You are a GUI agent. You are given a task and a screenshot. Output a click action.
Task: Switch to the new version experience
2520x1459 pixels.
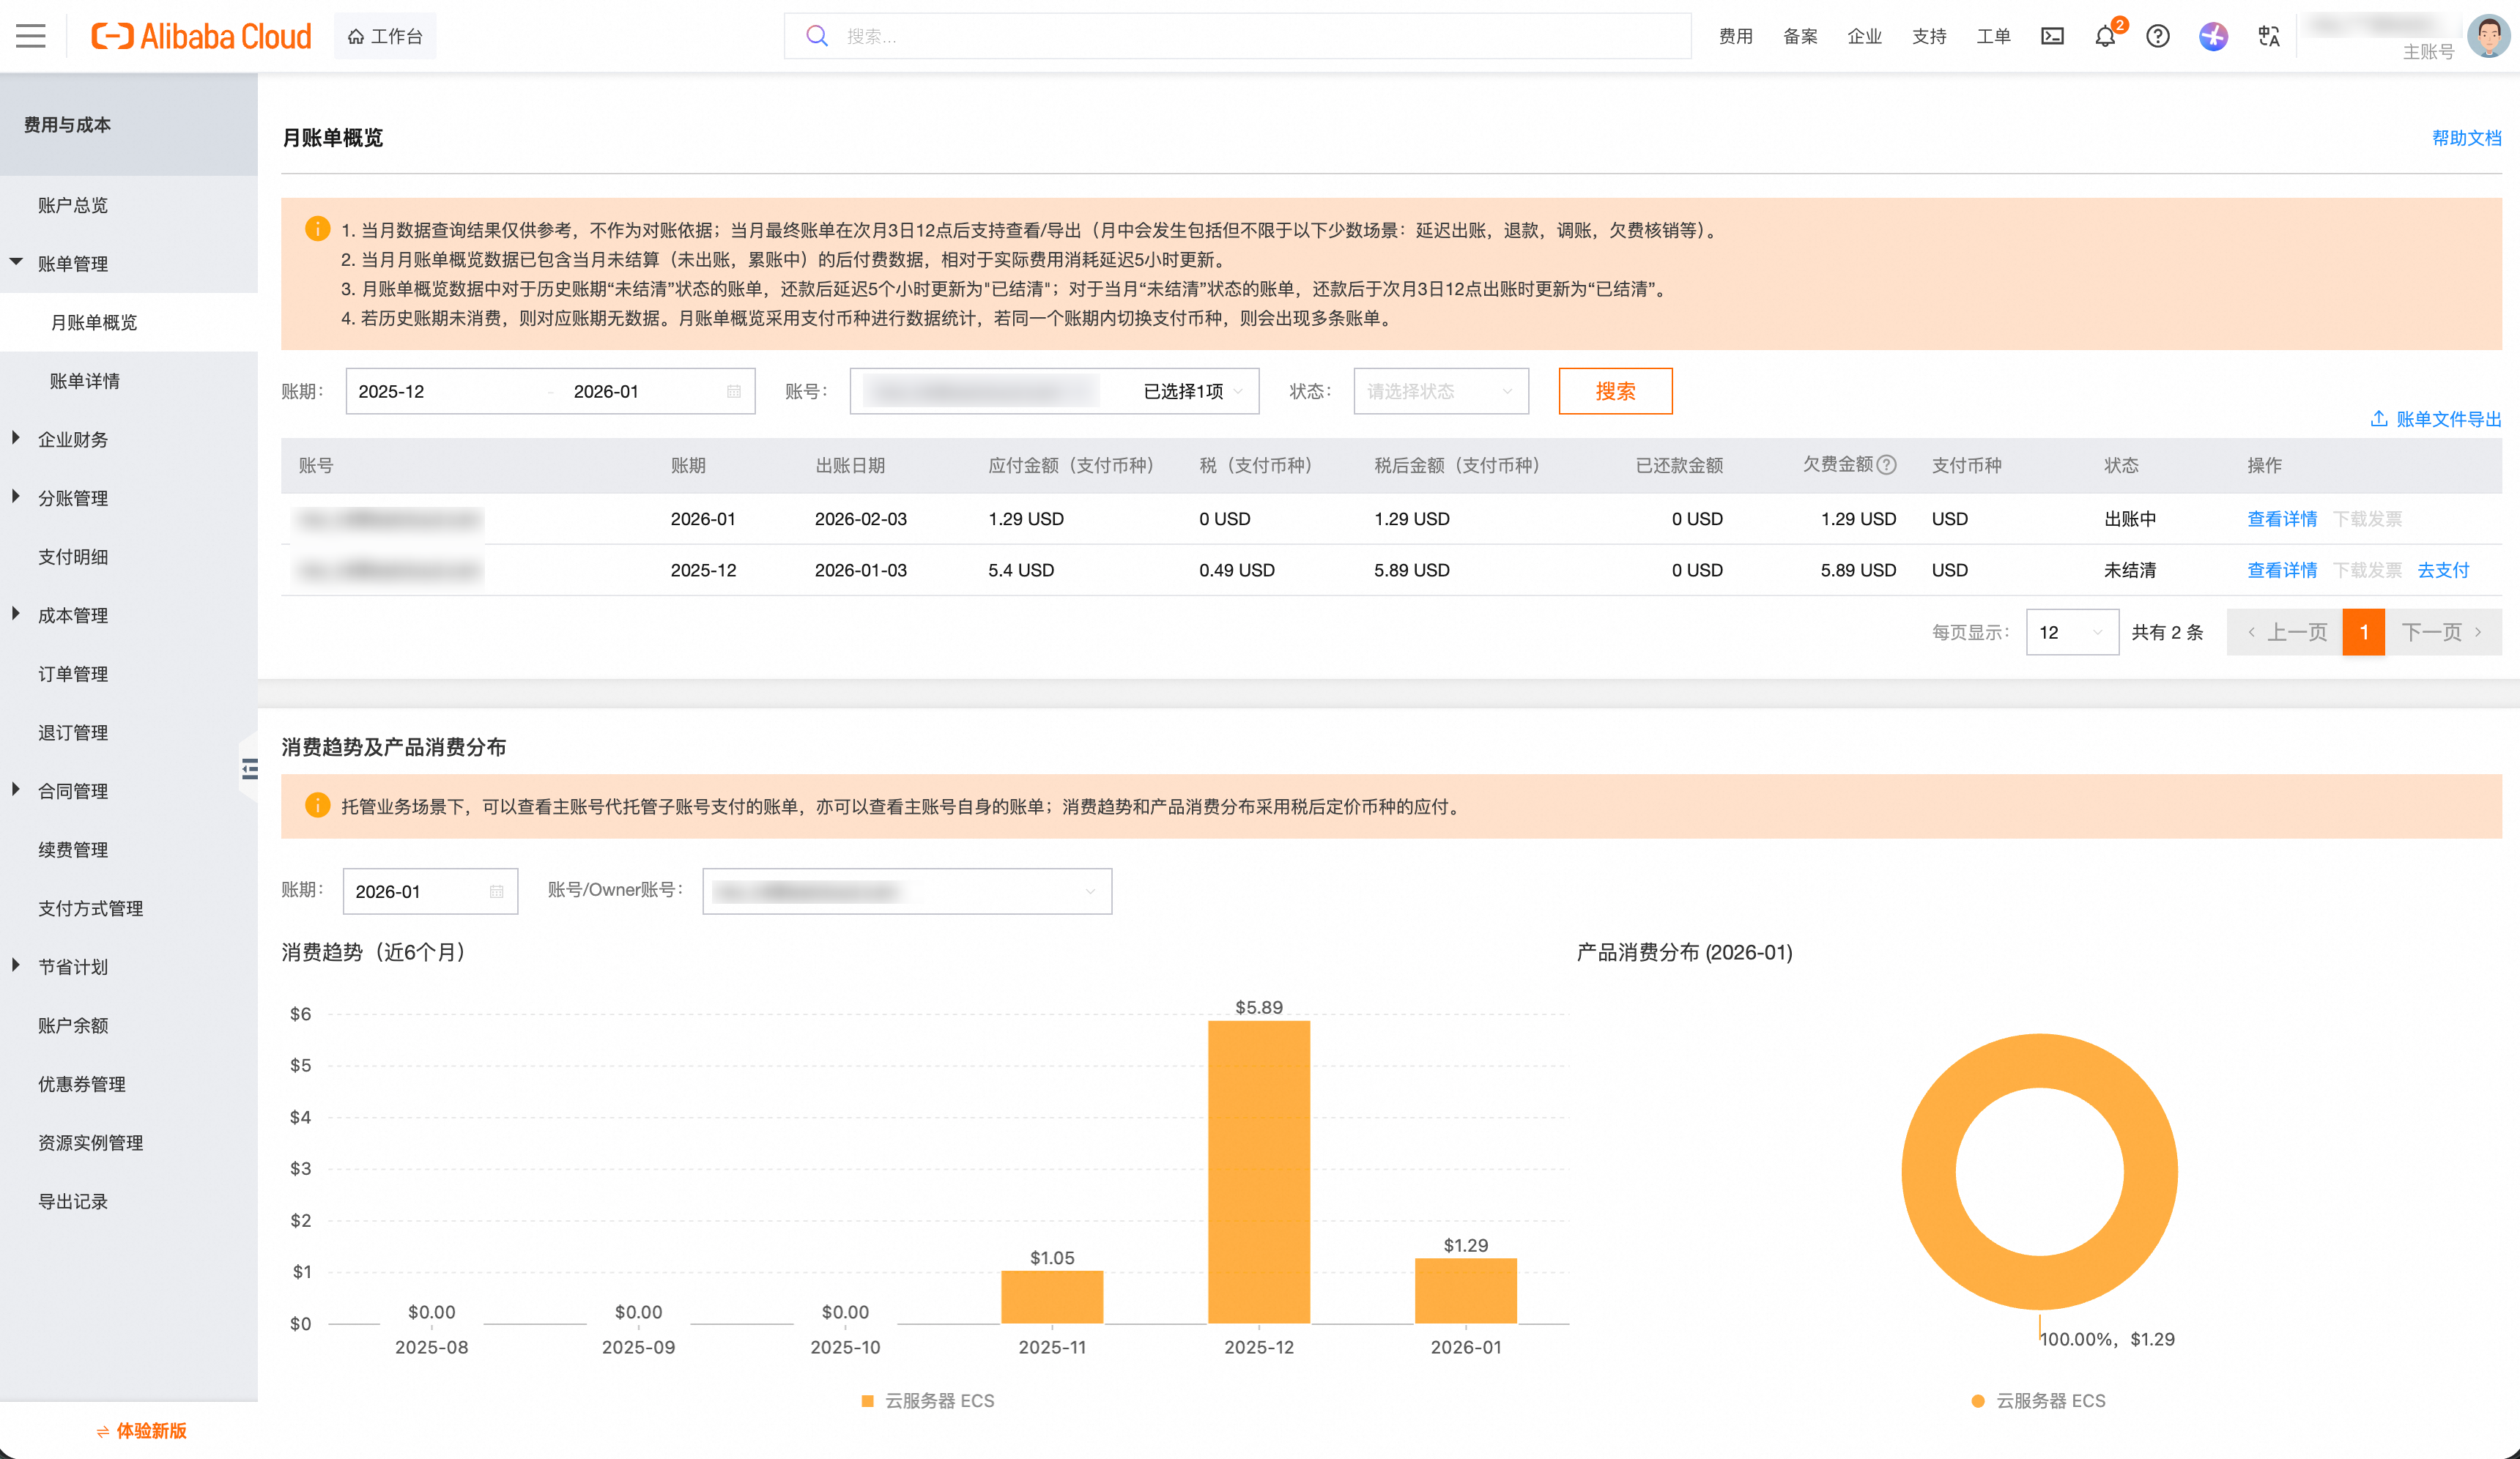(x=142, y=1430)
